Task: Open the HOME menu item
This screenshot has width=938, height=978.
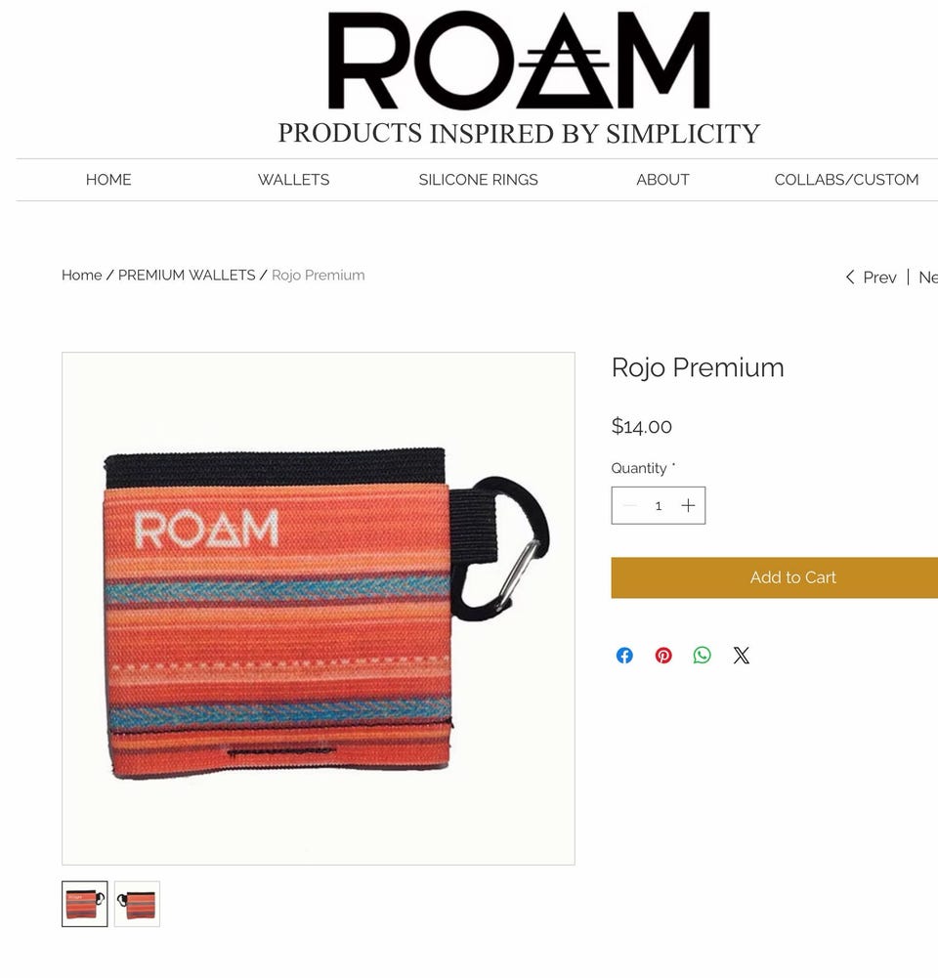Action: tap(108, 180)
